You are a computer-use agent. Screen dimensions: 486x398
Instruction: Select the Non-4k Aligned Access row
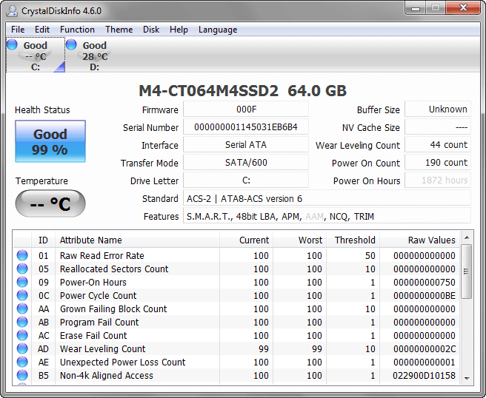236,375
